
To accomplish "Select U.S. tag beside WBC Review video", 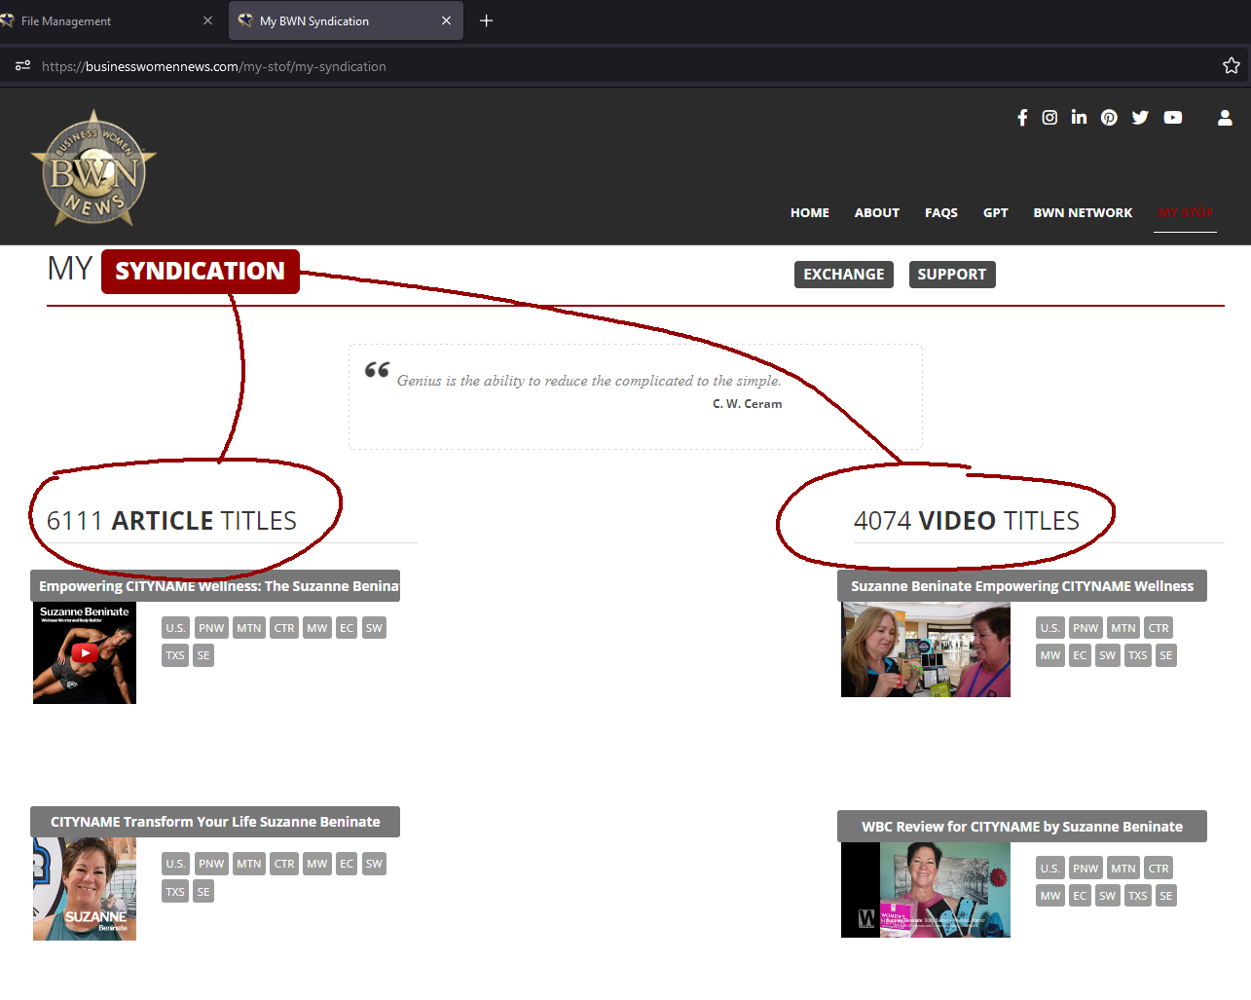I will pyautogui.click(x=1049, y=869).
